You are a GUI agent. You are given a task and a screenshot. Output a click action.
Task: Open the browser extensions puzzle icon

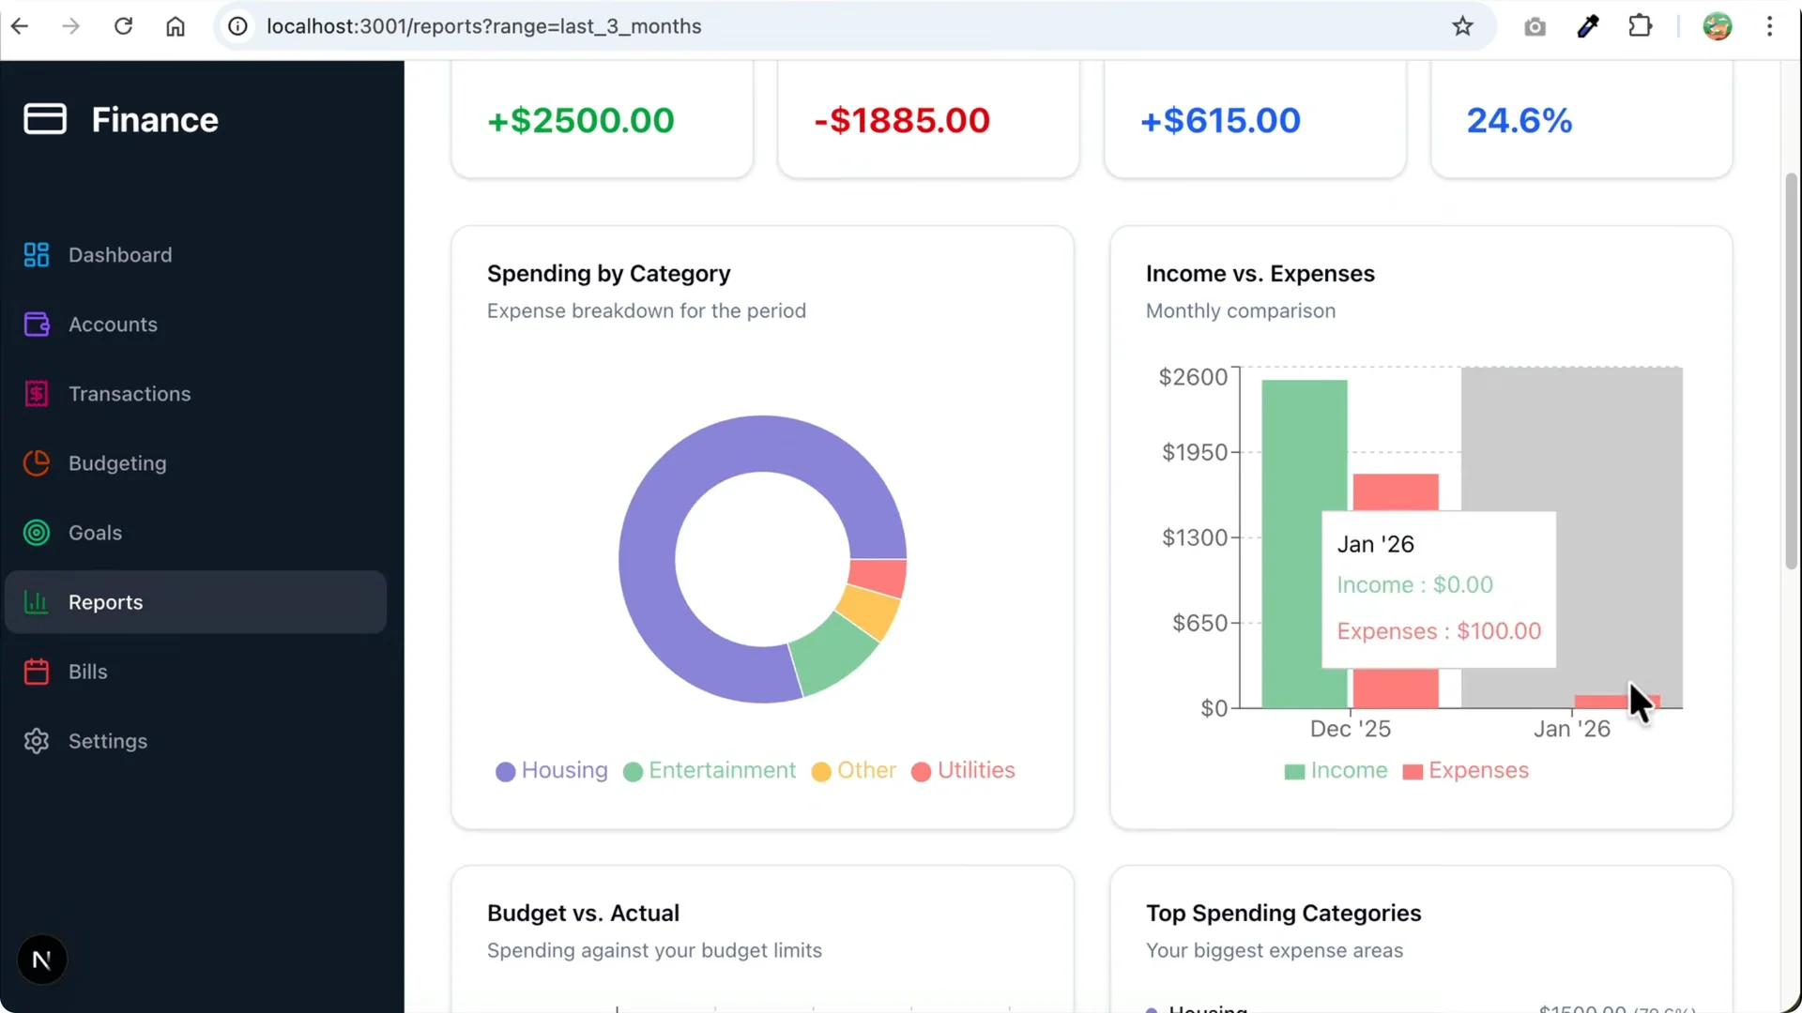pos(1640,26)
